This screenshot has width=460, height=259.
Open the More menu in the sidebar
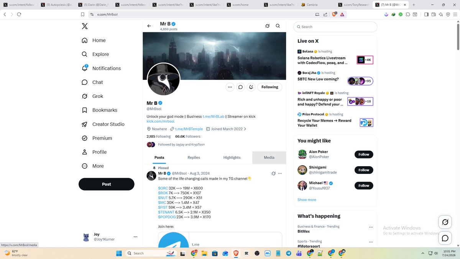click(93, 166)
